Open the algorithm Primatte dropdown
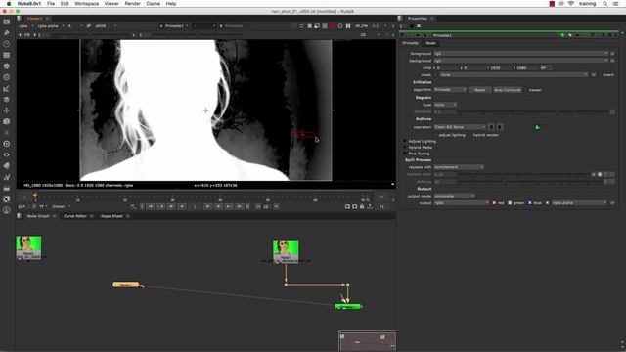Viewport: 626px width, 352px height. pos(450,90)
